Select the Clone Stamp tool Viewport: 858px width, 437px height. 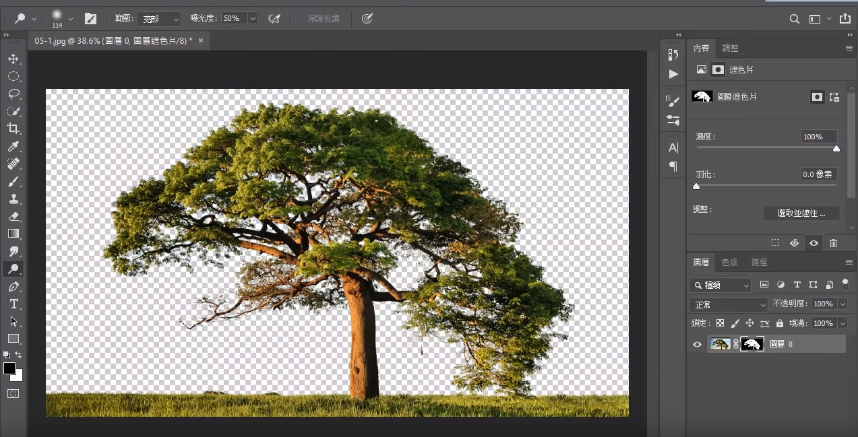point(13,199)
